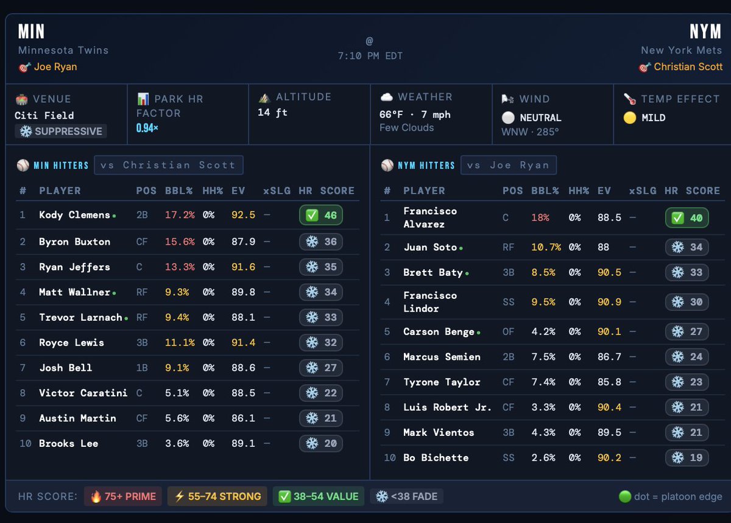Click the 66°F · 7 mph weather reading
731x523 pixels.
[415, 115]
